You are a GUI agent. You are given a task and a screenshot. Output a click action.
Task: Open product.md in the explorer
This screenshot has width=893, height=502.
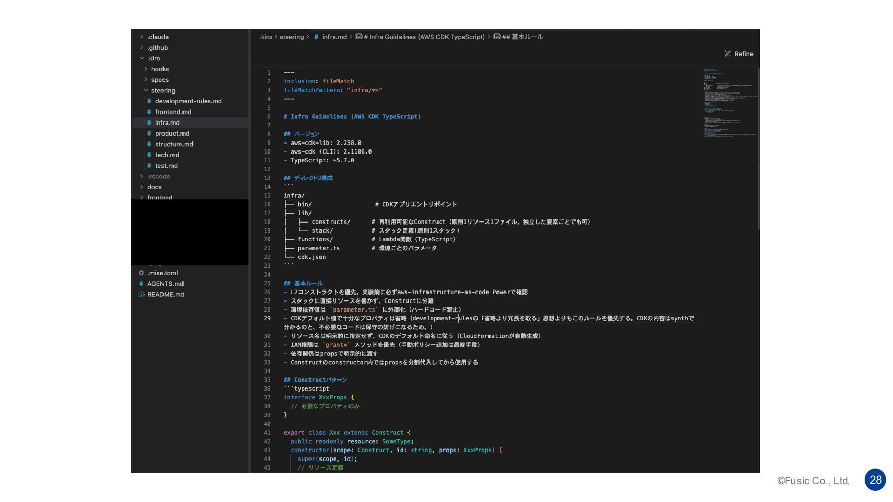(x=172, y=133)
